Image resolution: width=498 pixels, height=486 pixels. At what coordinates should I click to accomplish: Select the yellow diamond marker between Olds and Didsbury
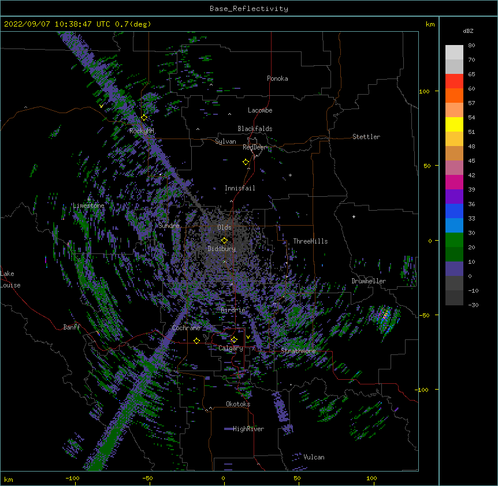[224, 241]
